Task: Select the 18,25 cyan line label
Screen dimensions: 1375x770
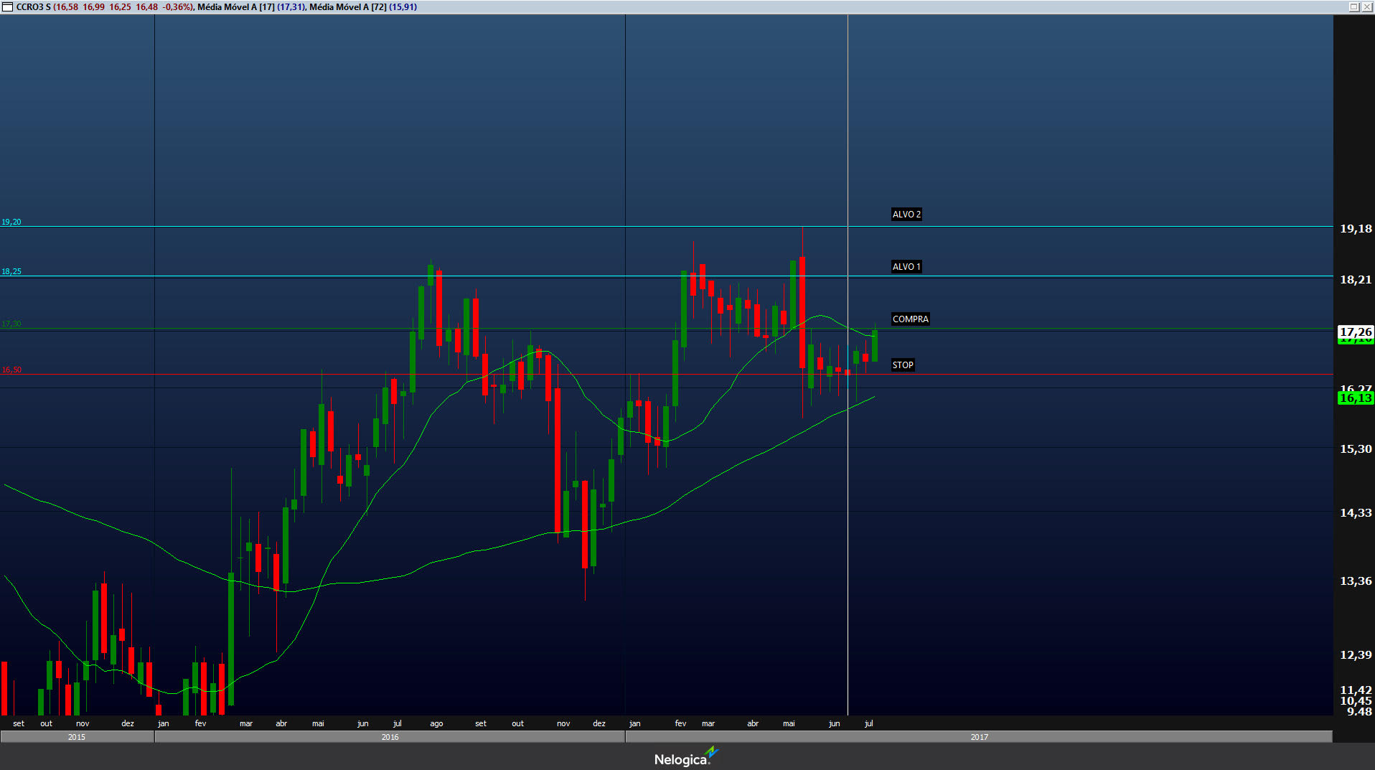Action: [11, 272]
